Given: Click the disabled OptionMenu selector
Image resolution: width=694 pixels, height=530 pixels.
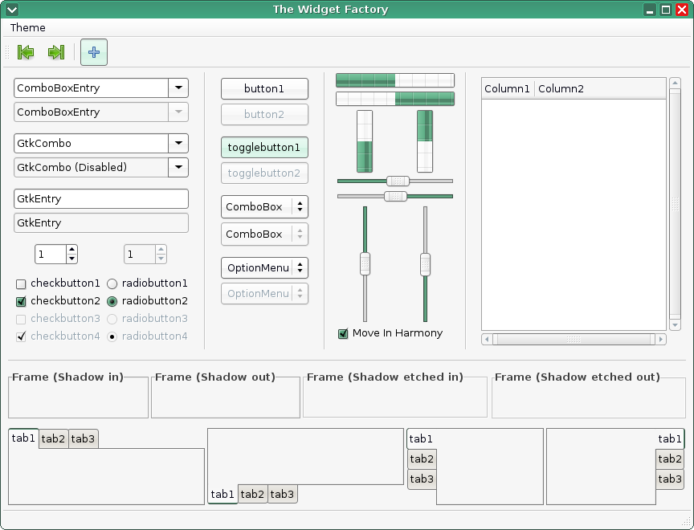Looking at the screenshot, I should pyautogui.click(x=265, y=293).
